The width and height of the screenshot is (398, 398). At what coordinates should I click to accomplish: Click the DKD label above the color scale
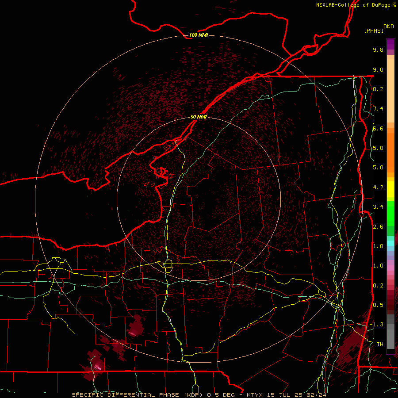point(389,26)
